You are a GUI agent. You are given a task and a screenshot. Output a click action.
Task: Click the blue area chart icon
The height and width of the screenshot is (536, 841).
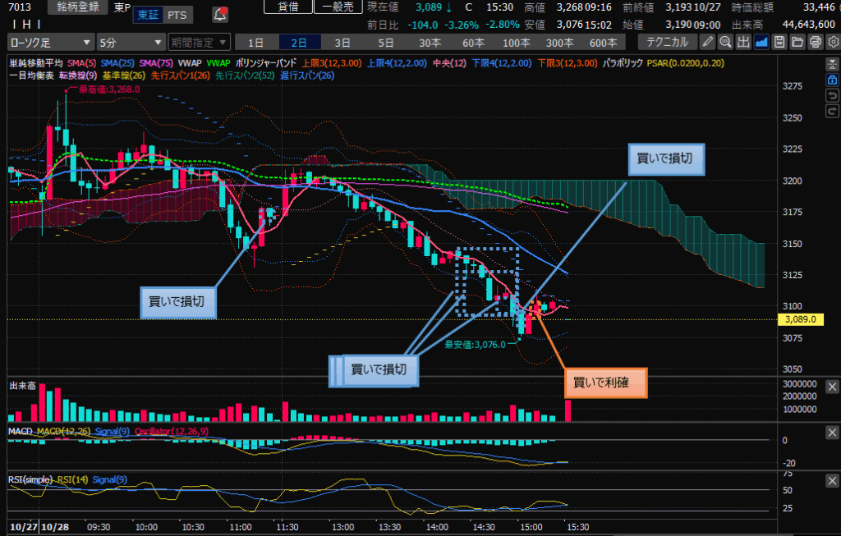(x=761, y=43)
